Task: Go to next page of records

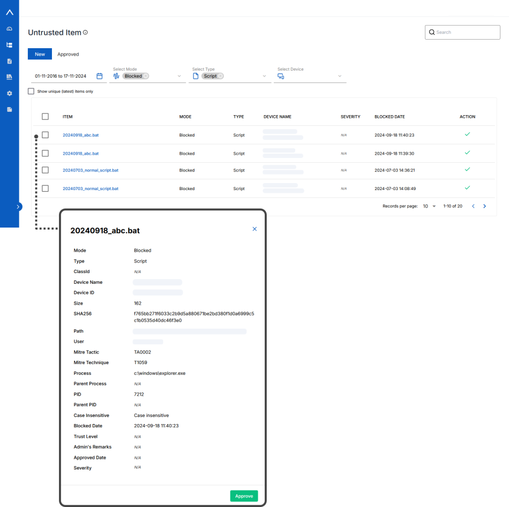Action: coord(484,206)
